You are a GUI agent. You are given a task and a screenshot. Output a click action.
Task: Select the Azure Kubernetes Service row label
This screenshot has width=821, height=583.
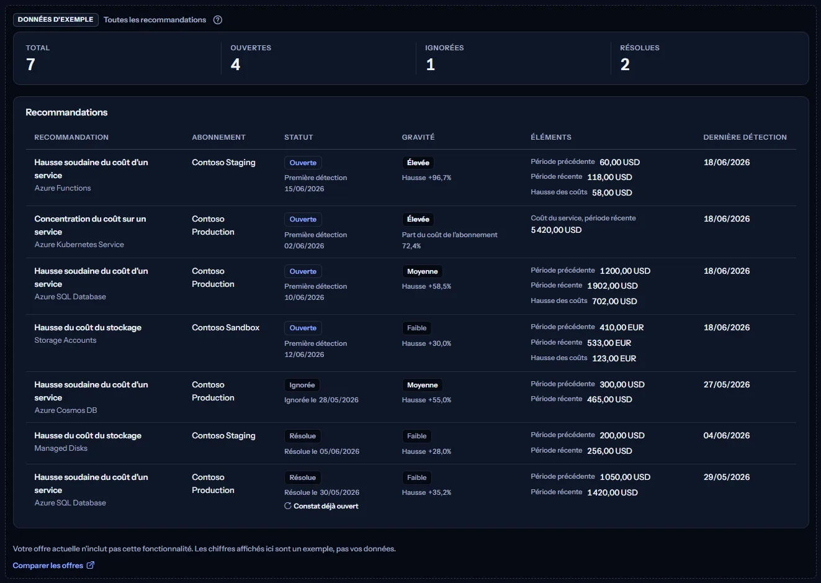pos(79,245)
